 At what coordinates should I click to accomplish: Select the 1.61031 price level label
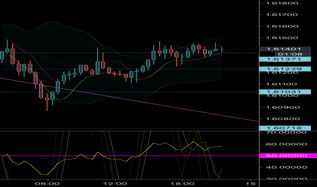[284, 92]
